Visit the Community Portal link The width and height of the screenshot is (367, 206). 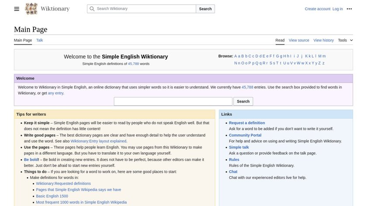[245, 135]
